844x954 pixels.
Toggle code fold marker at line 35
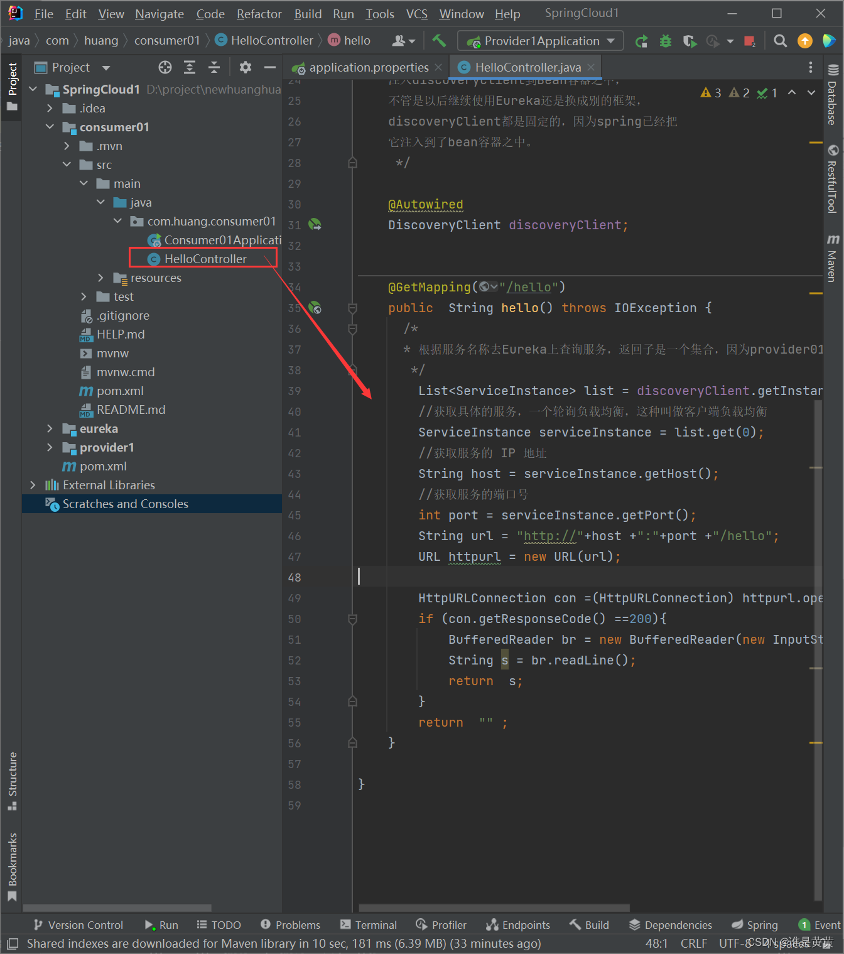pyautogui.click(x=353, y=308)
